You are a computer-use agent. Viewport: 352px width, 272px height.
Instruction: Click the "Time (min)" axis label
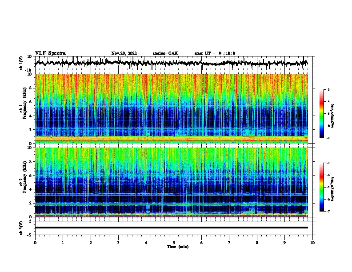(178, 247)
